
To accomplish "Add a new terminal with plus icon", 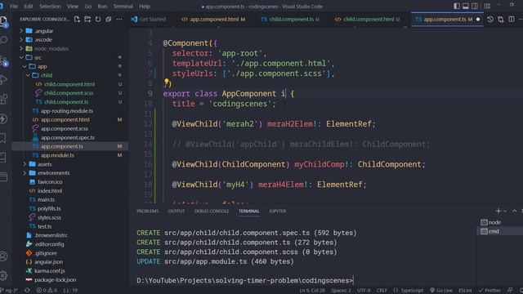I will point(498,211).
